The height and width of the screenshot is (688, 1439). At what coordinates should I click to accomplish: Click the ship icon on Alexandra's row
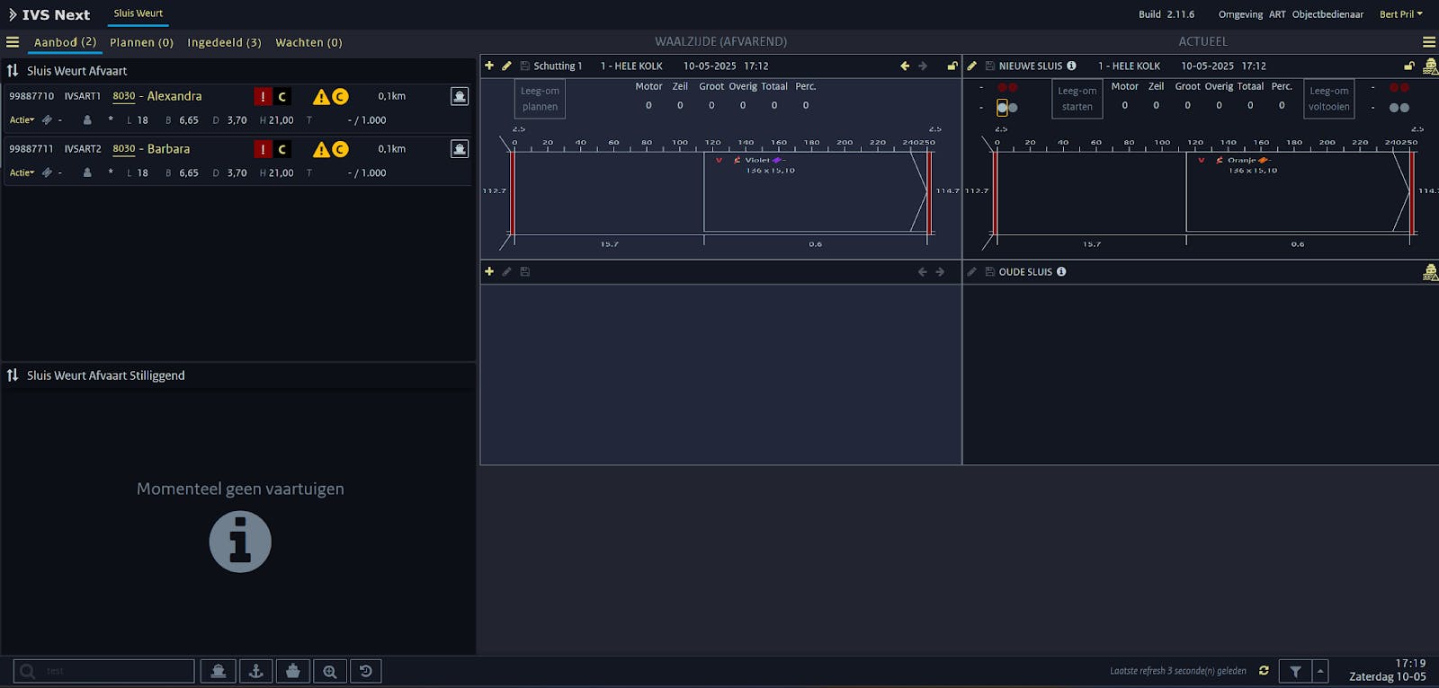(460, 96)
